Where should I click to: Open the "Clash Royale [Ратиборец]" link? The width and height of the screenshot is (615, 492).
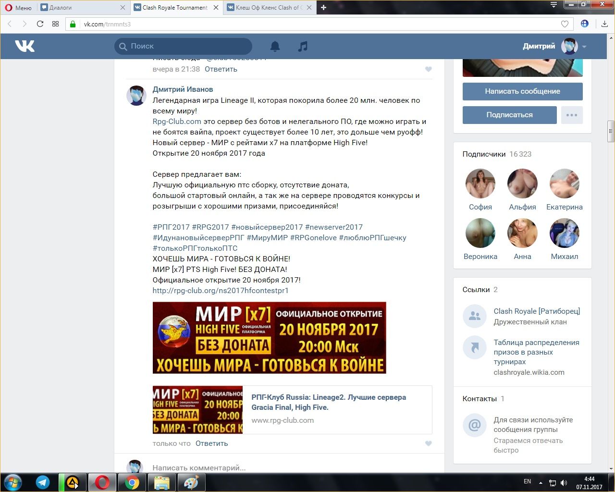[537, 311]
